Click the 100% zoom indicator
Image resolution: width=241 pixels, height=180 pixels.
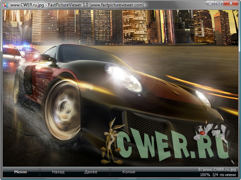(205, 175)
